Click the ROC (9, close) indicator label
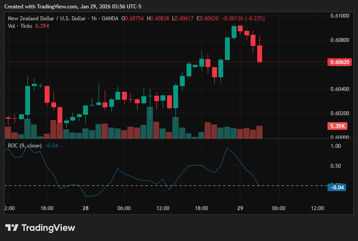The image size is (358, 241). pyautogui.click(x=25, y=146)
